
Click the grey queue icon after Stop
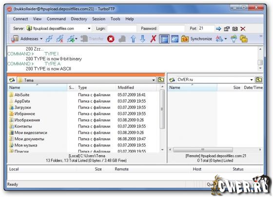click(x=122, y=39)
